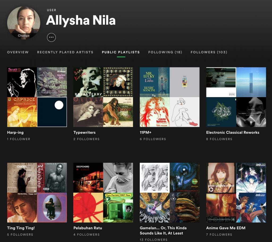View the Followers (103) tab
This screenshot has height=242, width=272.
point(209,52)
